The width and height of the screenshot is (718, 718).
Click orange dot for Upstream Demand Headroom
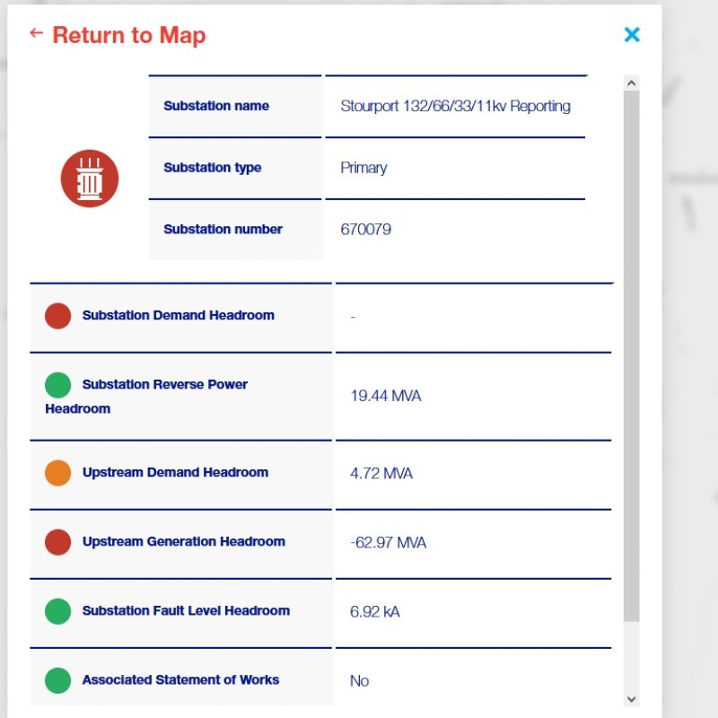coord(57,473)
